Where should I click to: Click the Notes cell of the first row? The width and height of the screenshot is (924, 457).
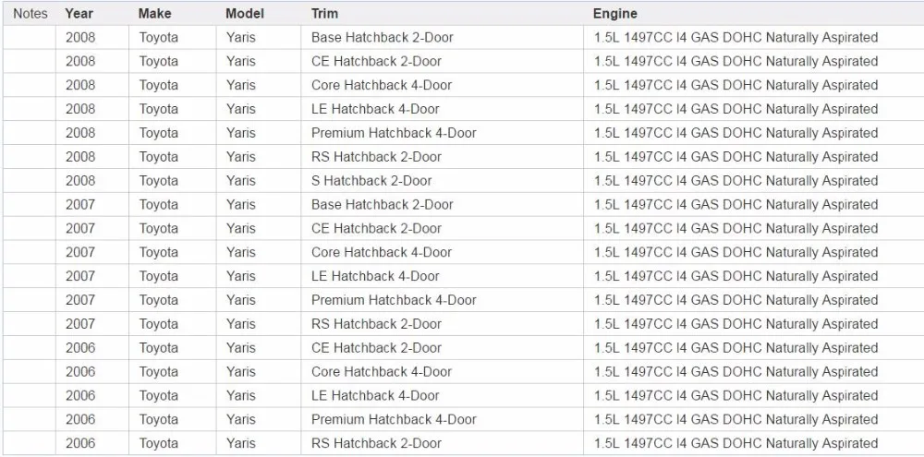tap(29, 38)
